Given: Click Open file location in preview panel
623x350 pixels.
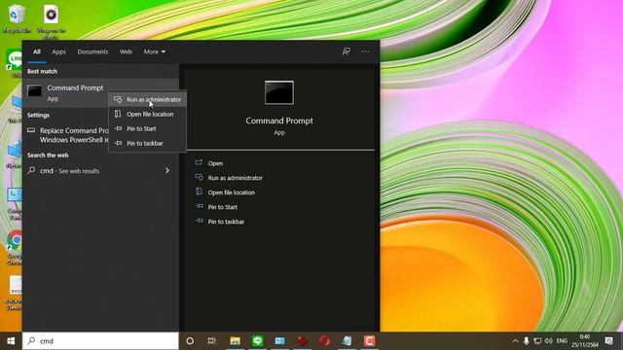Looking at the screenshot, I should pos(232,192).
